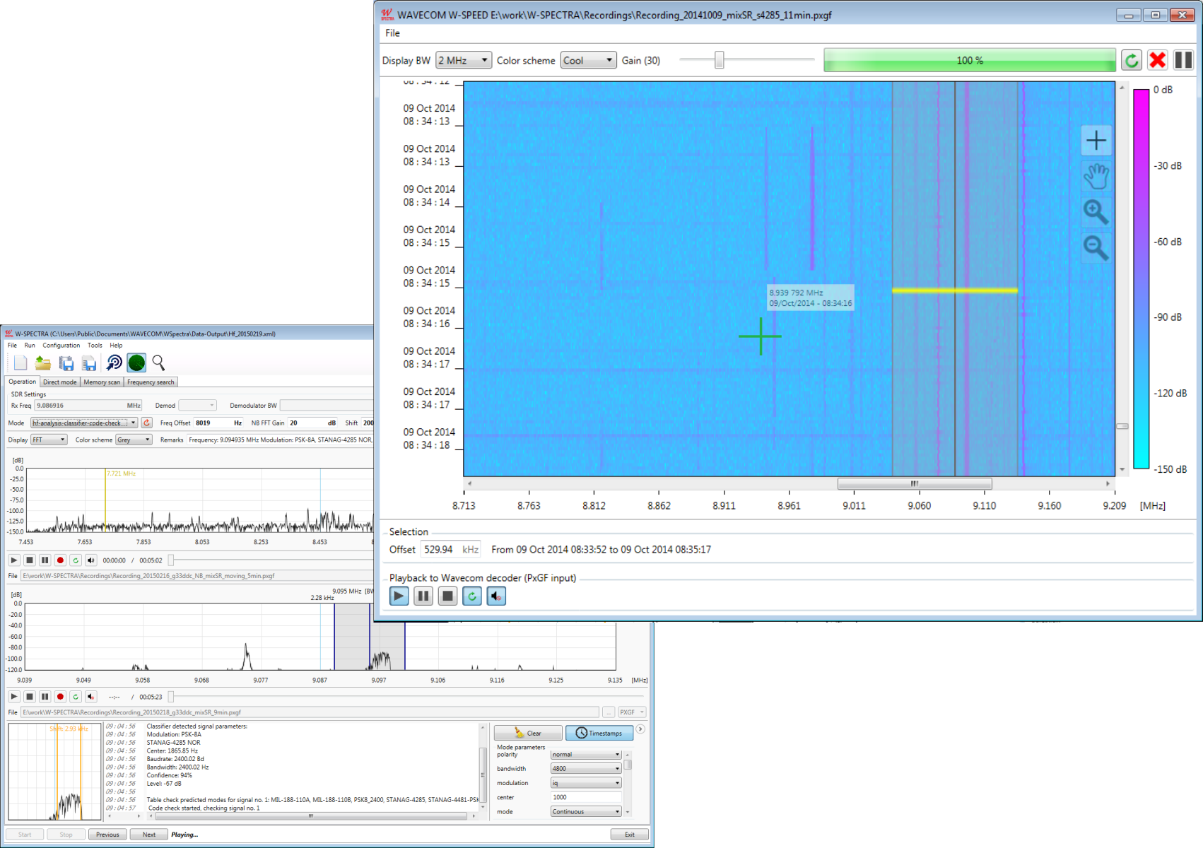Click the pause icon beside the red X
1203x848 pixels.
coord(1183,60)
